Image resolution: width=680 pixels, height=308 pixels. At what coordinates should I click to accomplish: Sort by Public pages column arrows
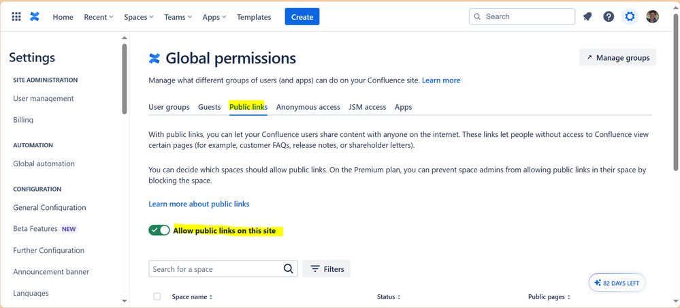[x=568, y=297]
